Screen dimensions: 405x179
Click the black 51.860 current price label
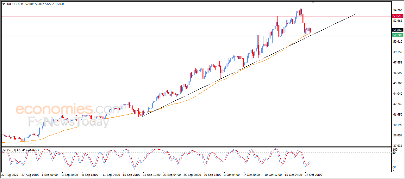tap(397, 30)
